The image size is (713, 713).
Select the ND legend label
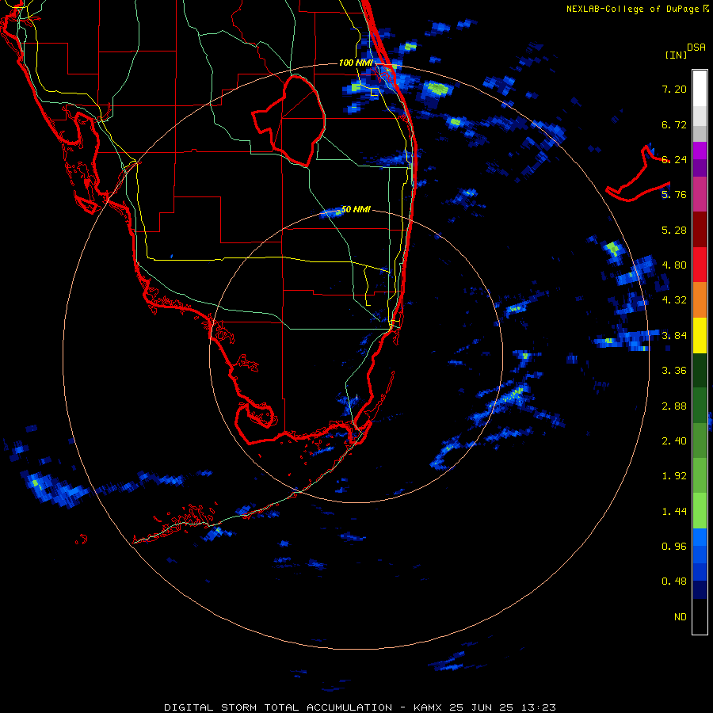681,616
